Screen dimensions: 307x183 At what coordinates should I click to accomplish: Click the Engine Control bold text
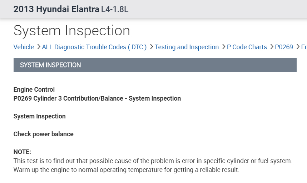(x=34, y=90)
